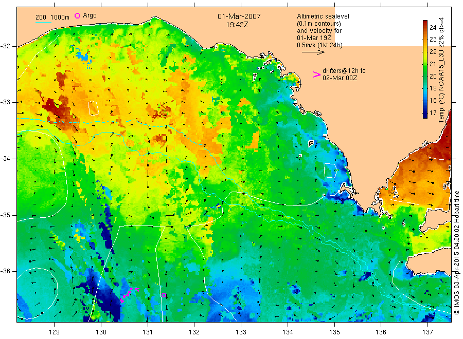The height and width of the screenshot is (339, 463).
Task: Click the time text 19:42Z
Action: pos(237,25)
